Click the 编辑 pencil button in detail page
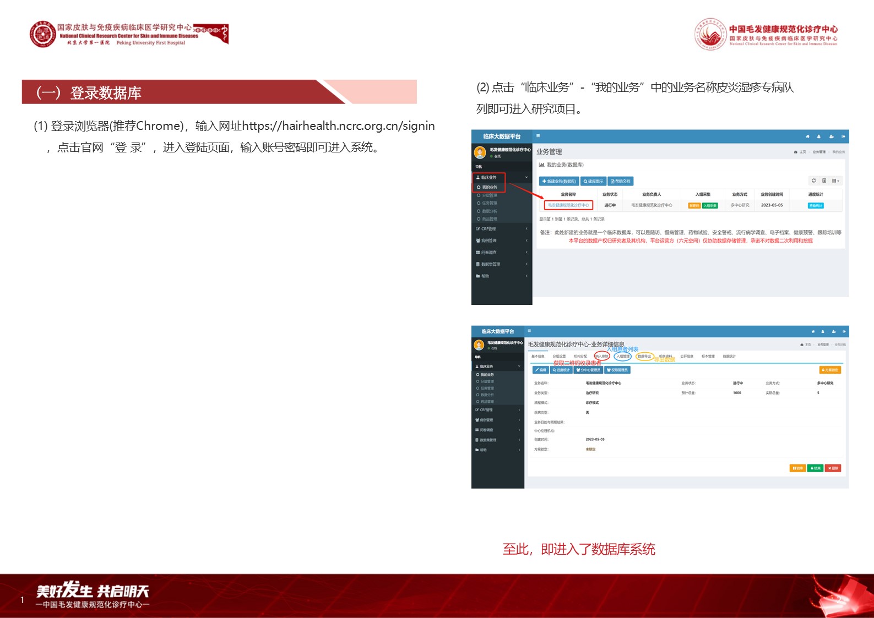This screenshot has height=618, width=874. point(540,370)
